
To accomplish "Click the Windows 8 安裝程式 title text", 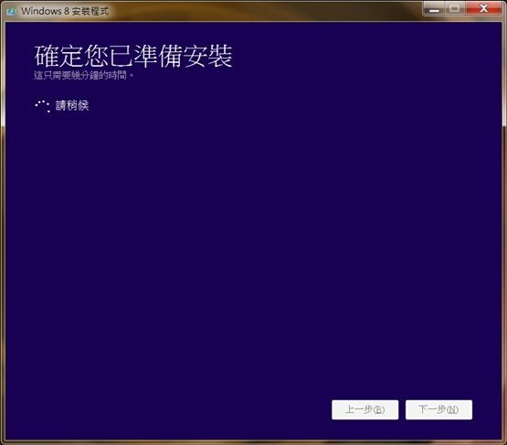I will [65, 11].
